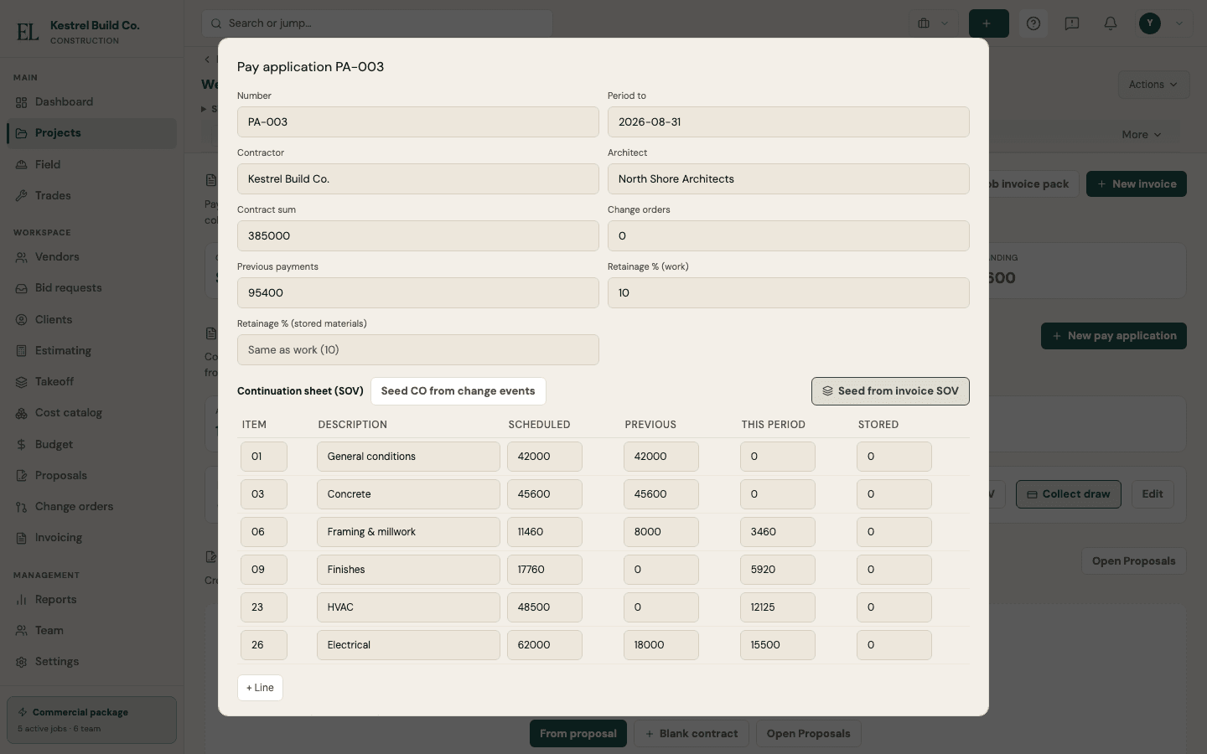Viewport: 1207px width, 754px height.
Task: Click the New invoice button
Action: [x=1137, y=184]
